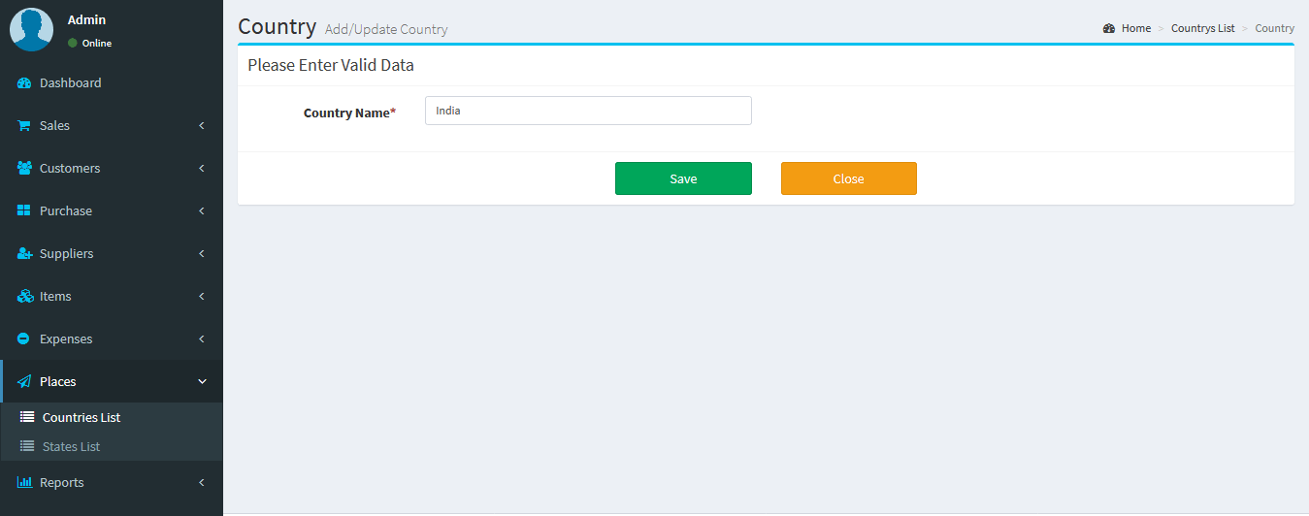Click the Country Name* label
The width and height of the screenshot is (1309, 516).
tap(349, 113)
